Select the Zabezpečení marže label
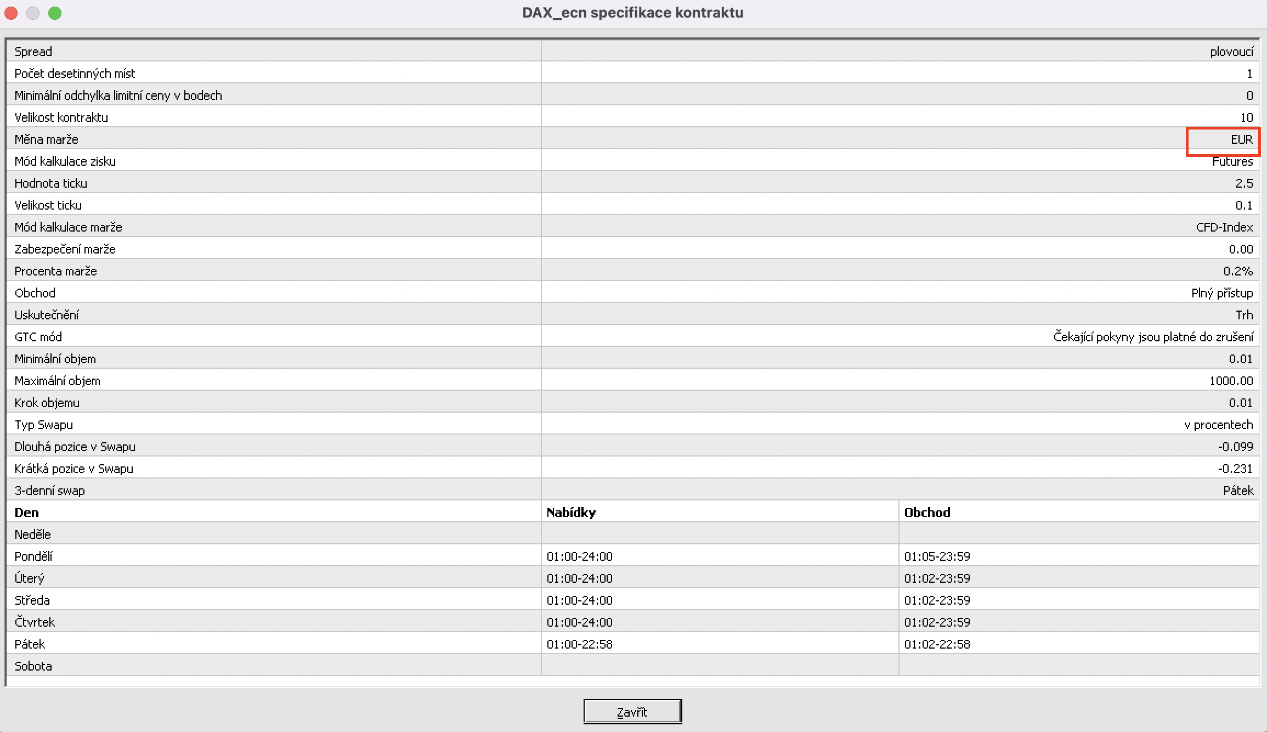The image size is (1267, 732). (65, 249)
